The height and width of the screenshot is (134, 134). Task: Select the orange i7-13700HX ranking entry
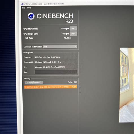[51, 87]
